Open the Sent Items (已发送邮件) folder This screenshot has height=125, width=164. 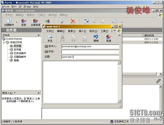click(x=20, y=53)
